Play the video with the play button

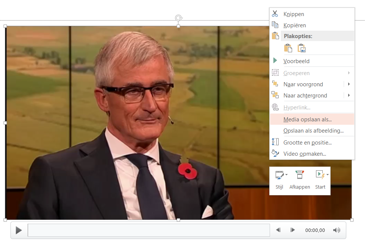click(x=19, y=230)
